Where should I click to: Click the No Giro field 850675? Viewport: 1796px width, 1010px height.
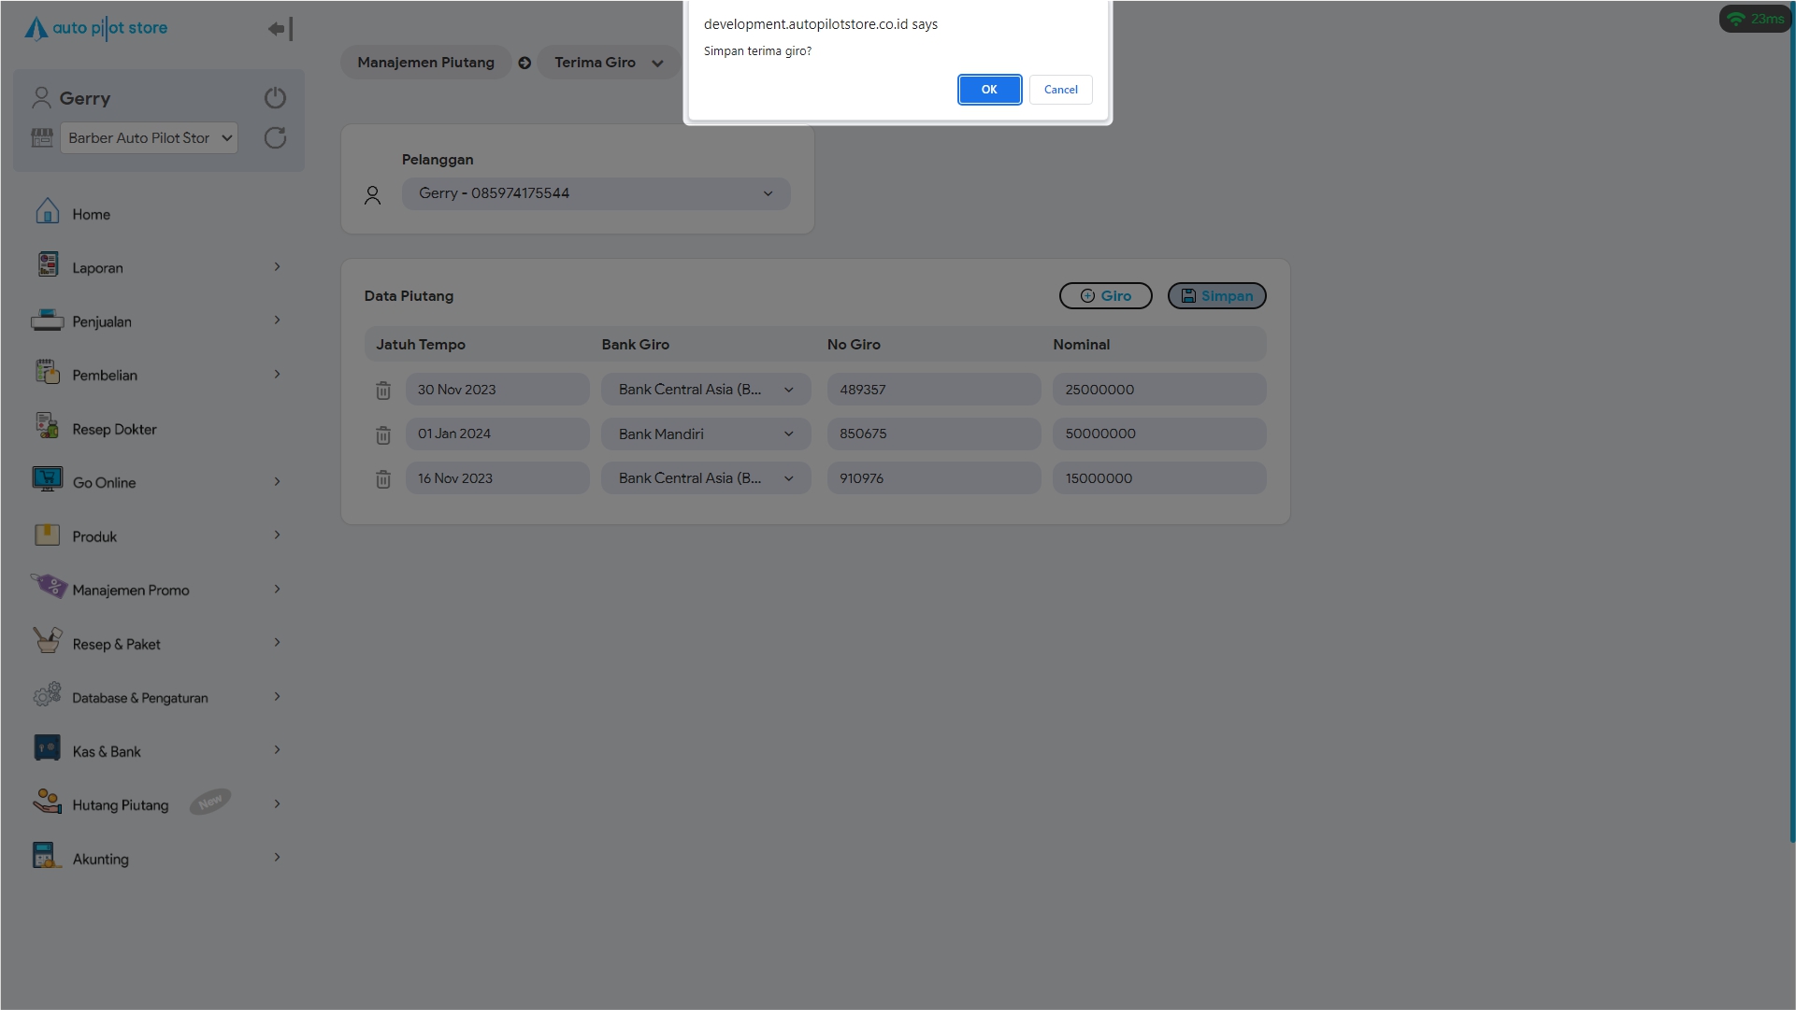click(933, 434)
